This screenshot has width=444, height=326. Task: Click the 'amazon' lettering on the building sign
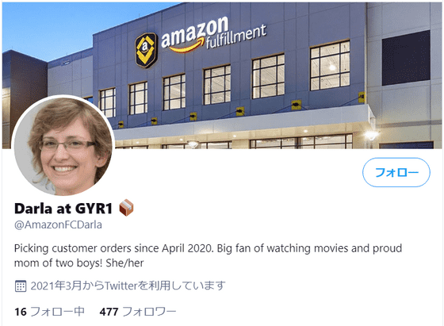point(195,31)
